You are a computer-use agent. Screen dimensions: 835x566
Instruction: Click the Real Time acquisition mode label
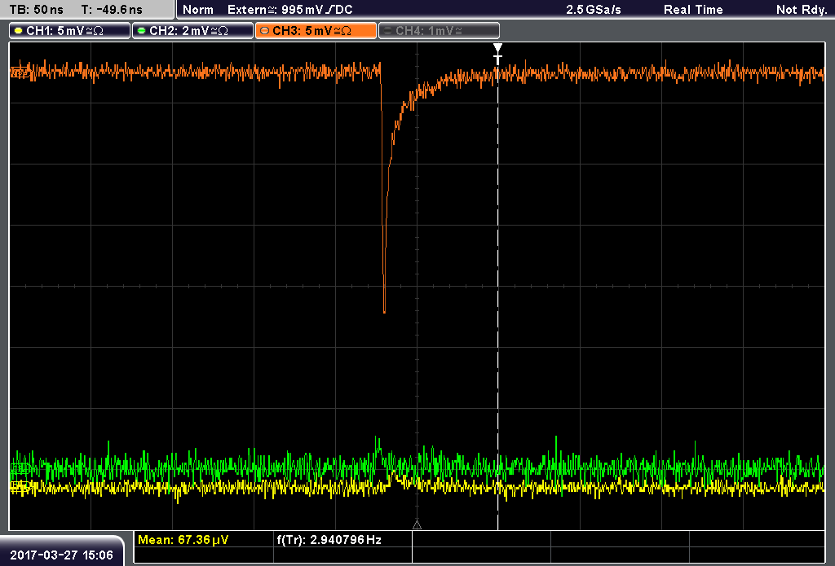tap(693, 10)
